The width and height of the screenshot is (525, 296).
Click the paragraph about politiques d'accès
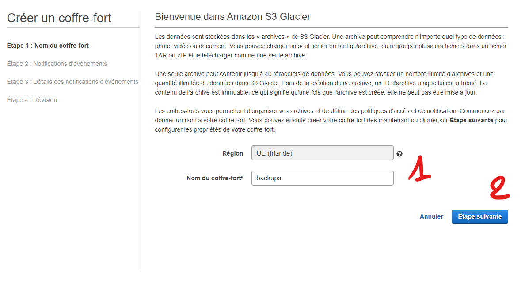tap(331, 120)
